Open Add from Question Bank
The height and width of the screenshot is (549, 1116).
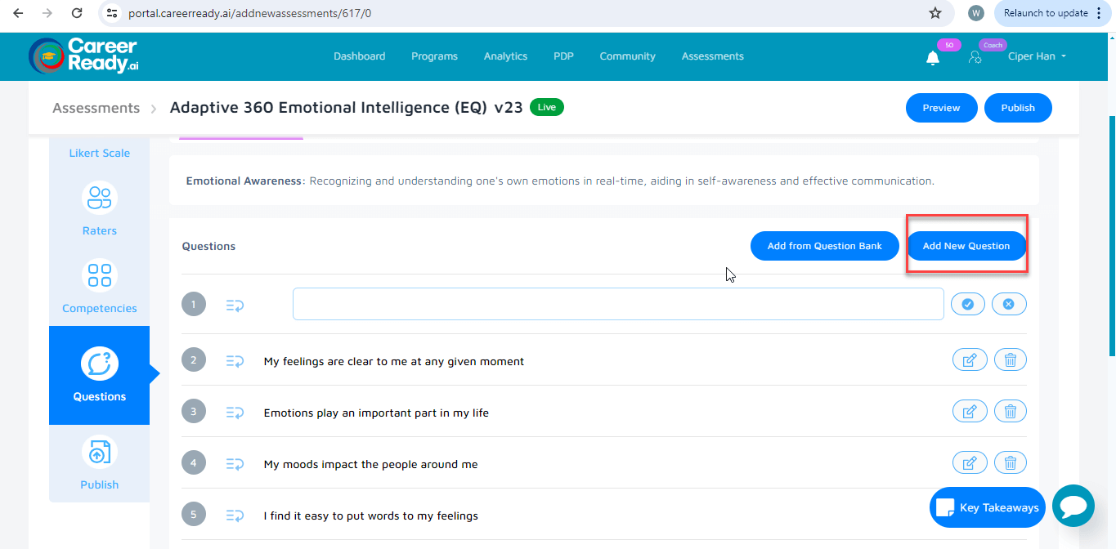[824, 245]
